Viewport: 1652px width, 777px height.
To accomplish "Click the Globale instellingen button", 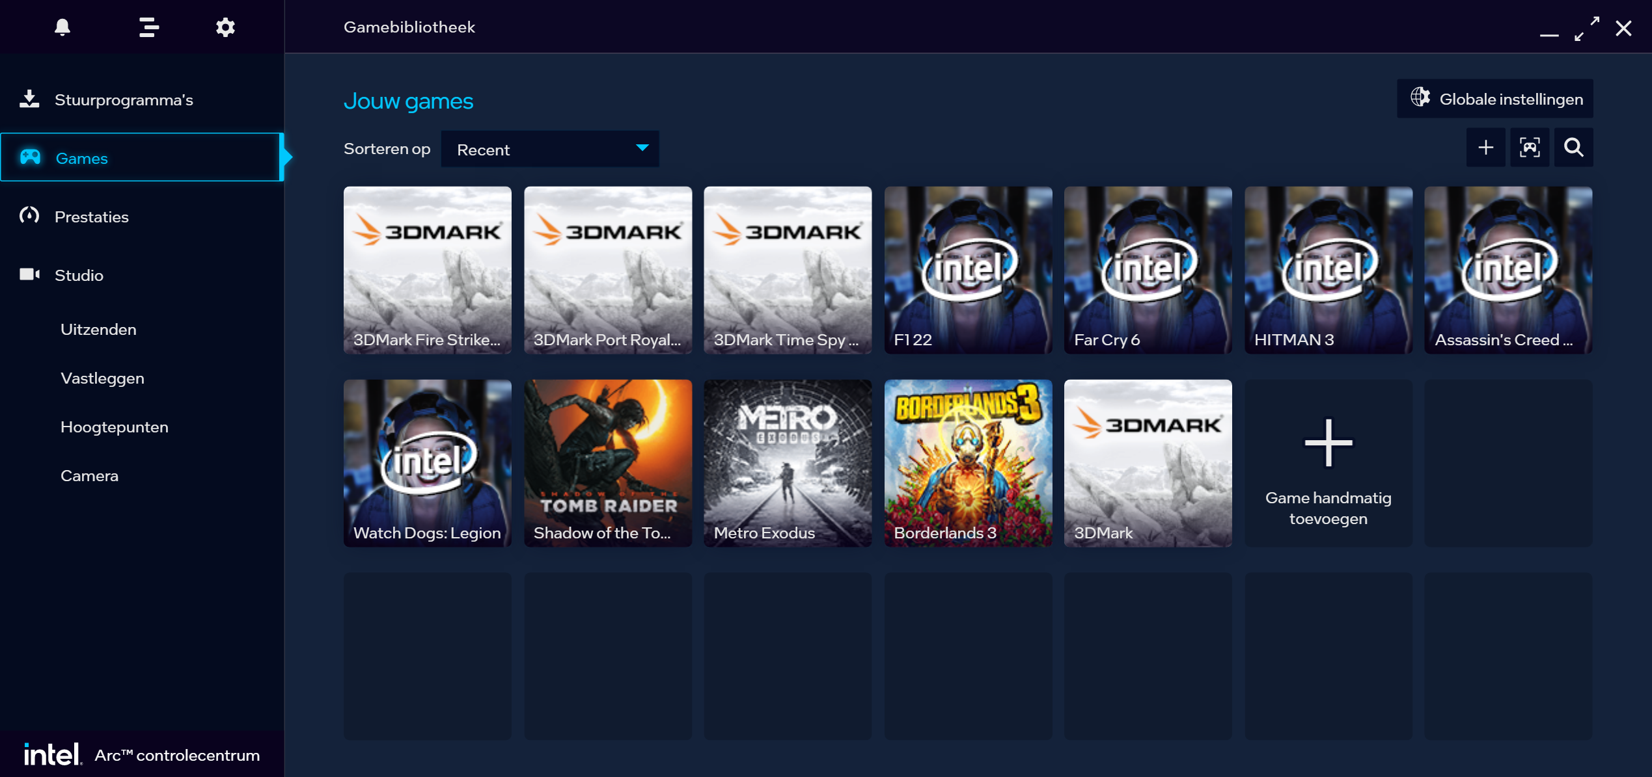I will [x=1494, y=99].
